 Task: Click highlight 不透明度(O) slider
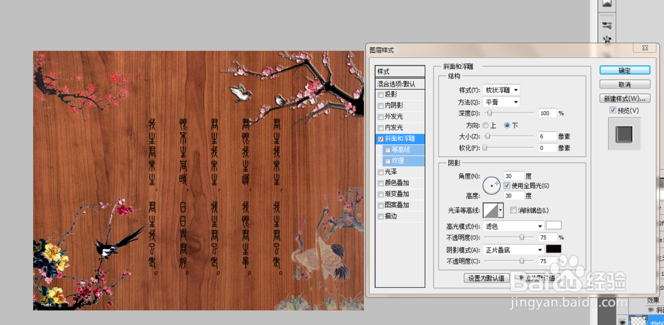509,237
